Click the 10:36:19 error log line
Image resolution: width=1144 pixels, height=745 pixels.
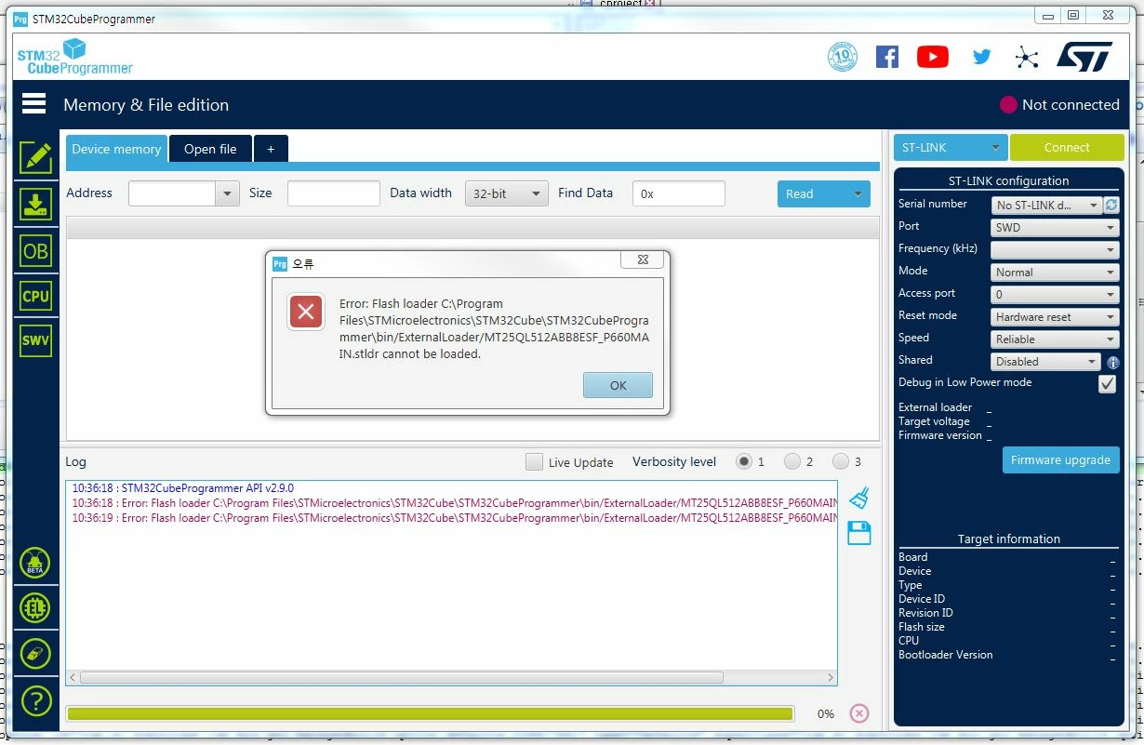454,518
